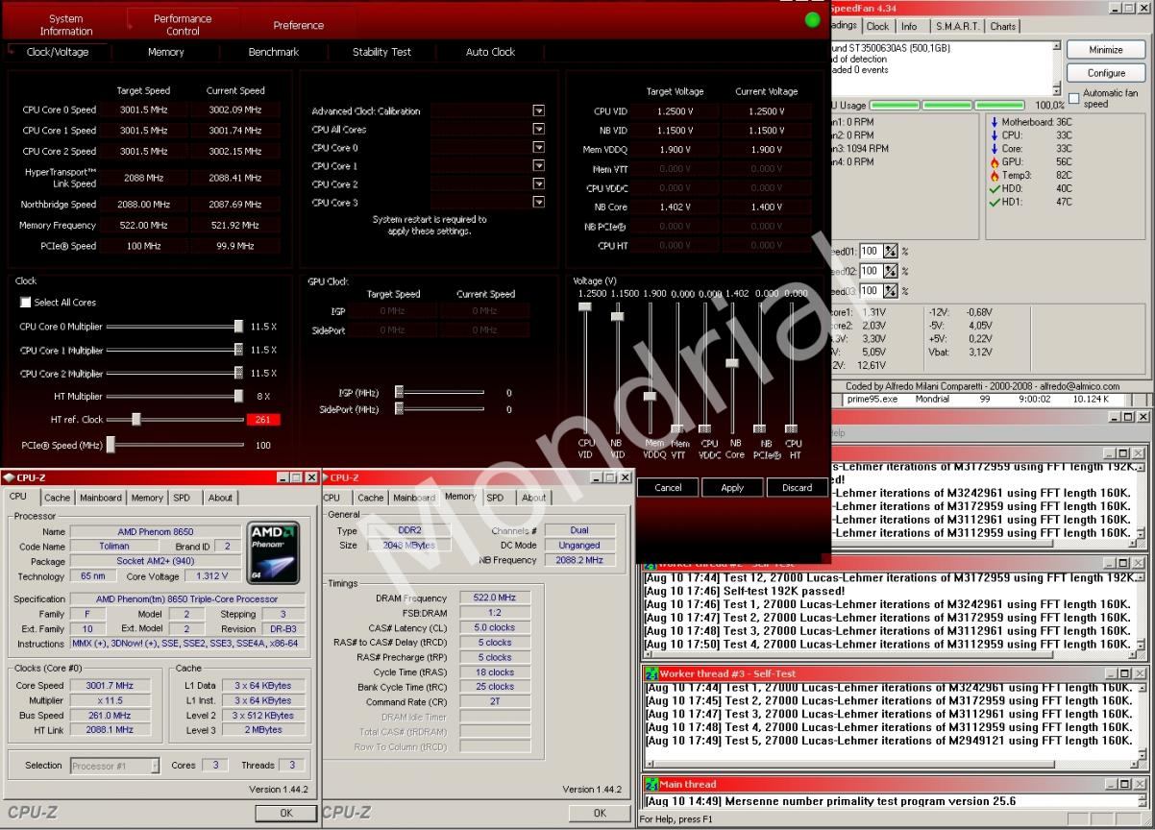Click the Motherboard temperature arrow icon
Viewport: 1155px width, 830px height.
995,122
